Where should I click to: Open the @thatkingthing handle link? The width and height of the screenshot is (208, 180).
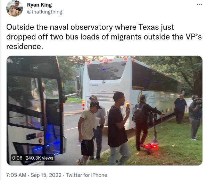tap(44, 12)
